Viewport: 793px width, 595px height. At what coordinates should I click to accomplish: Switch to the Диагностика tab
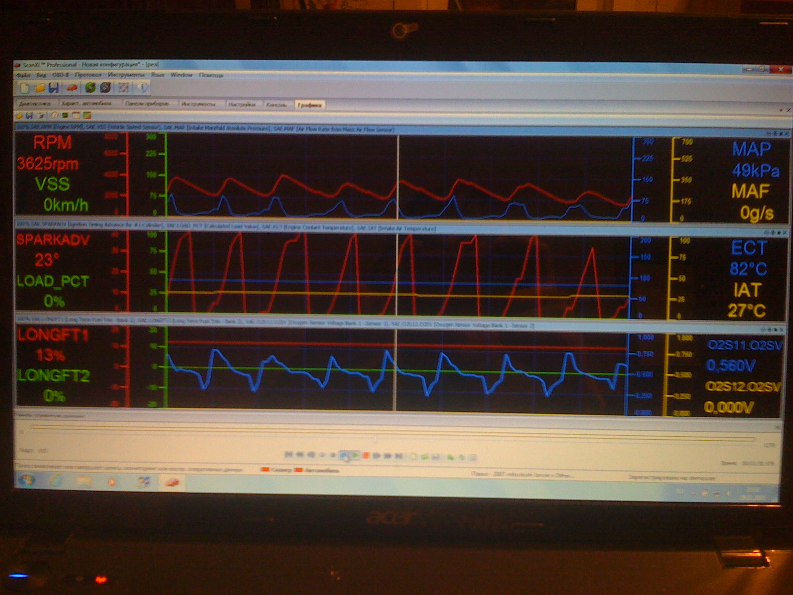click(35, 104)
